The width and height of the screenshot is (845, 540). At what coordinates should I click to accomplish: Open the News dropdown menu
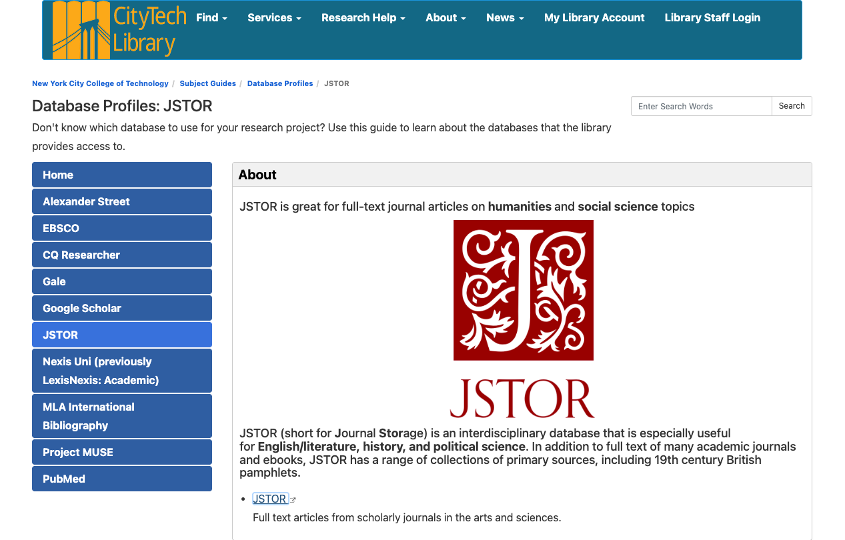pos(505,18)
